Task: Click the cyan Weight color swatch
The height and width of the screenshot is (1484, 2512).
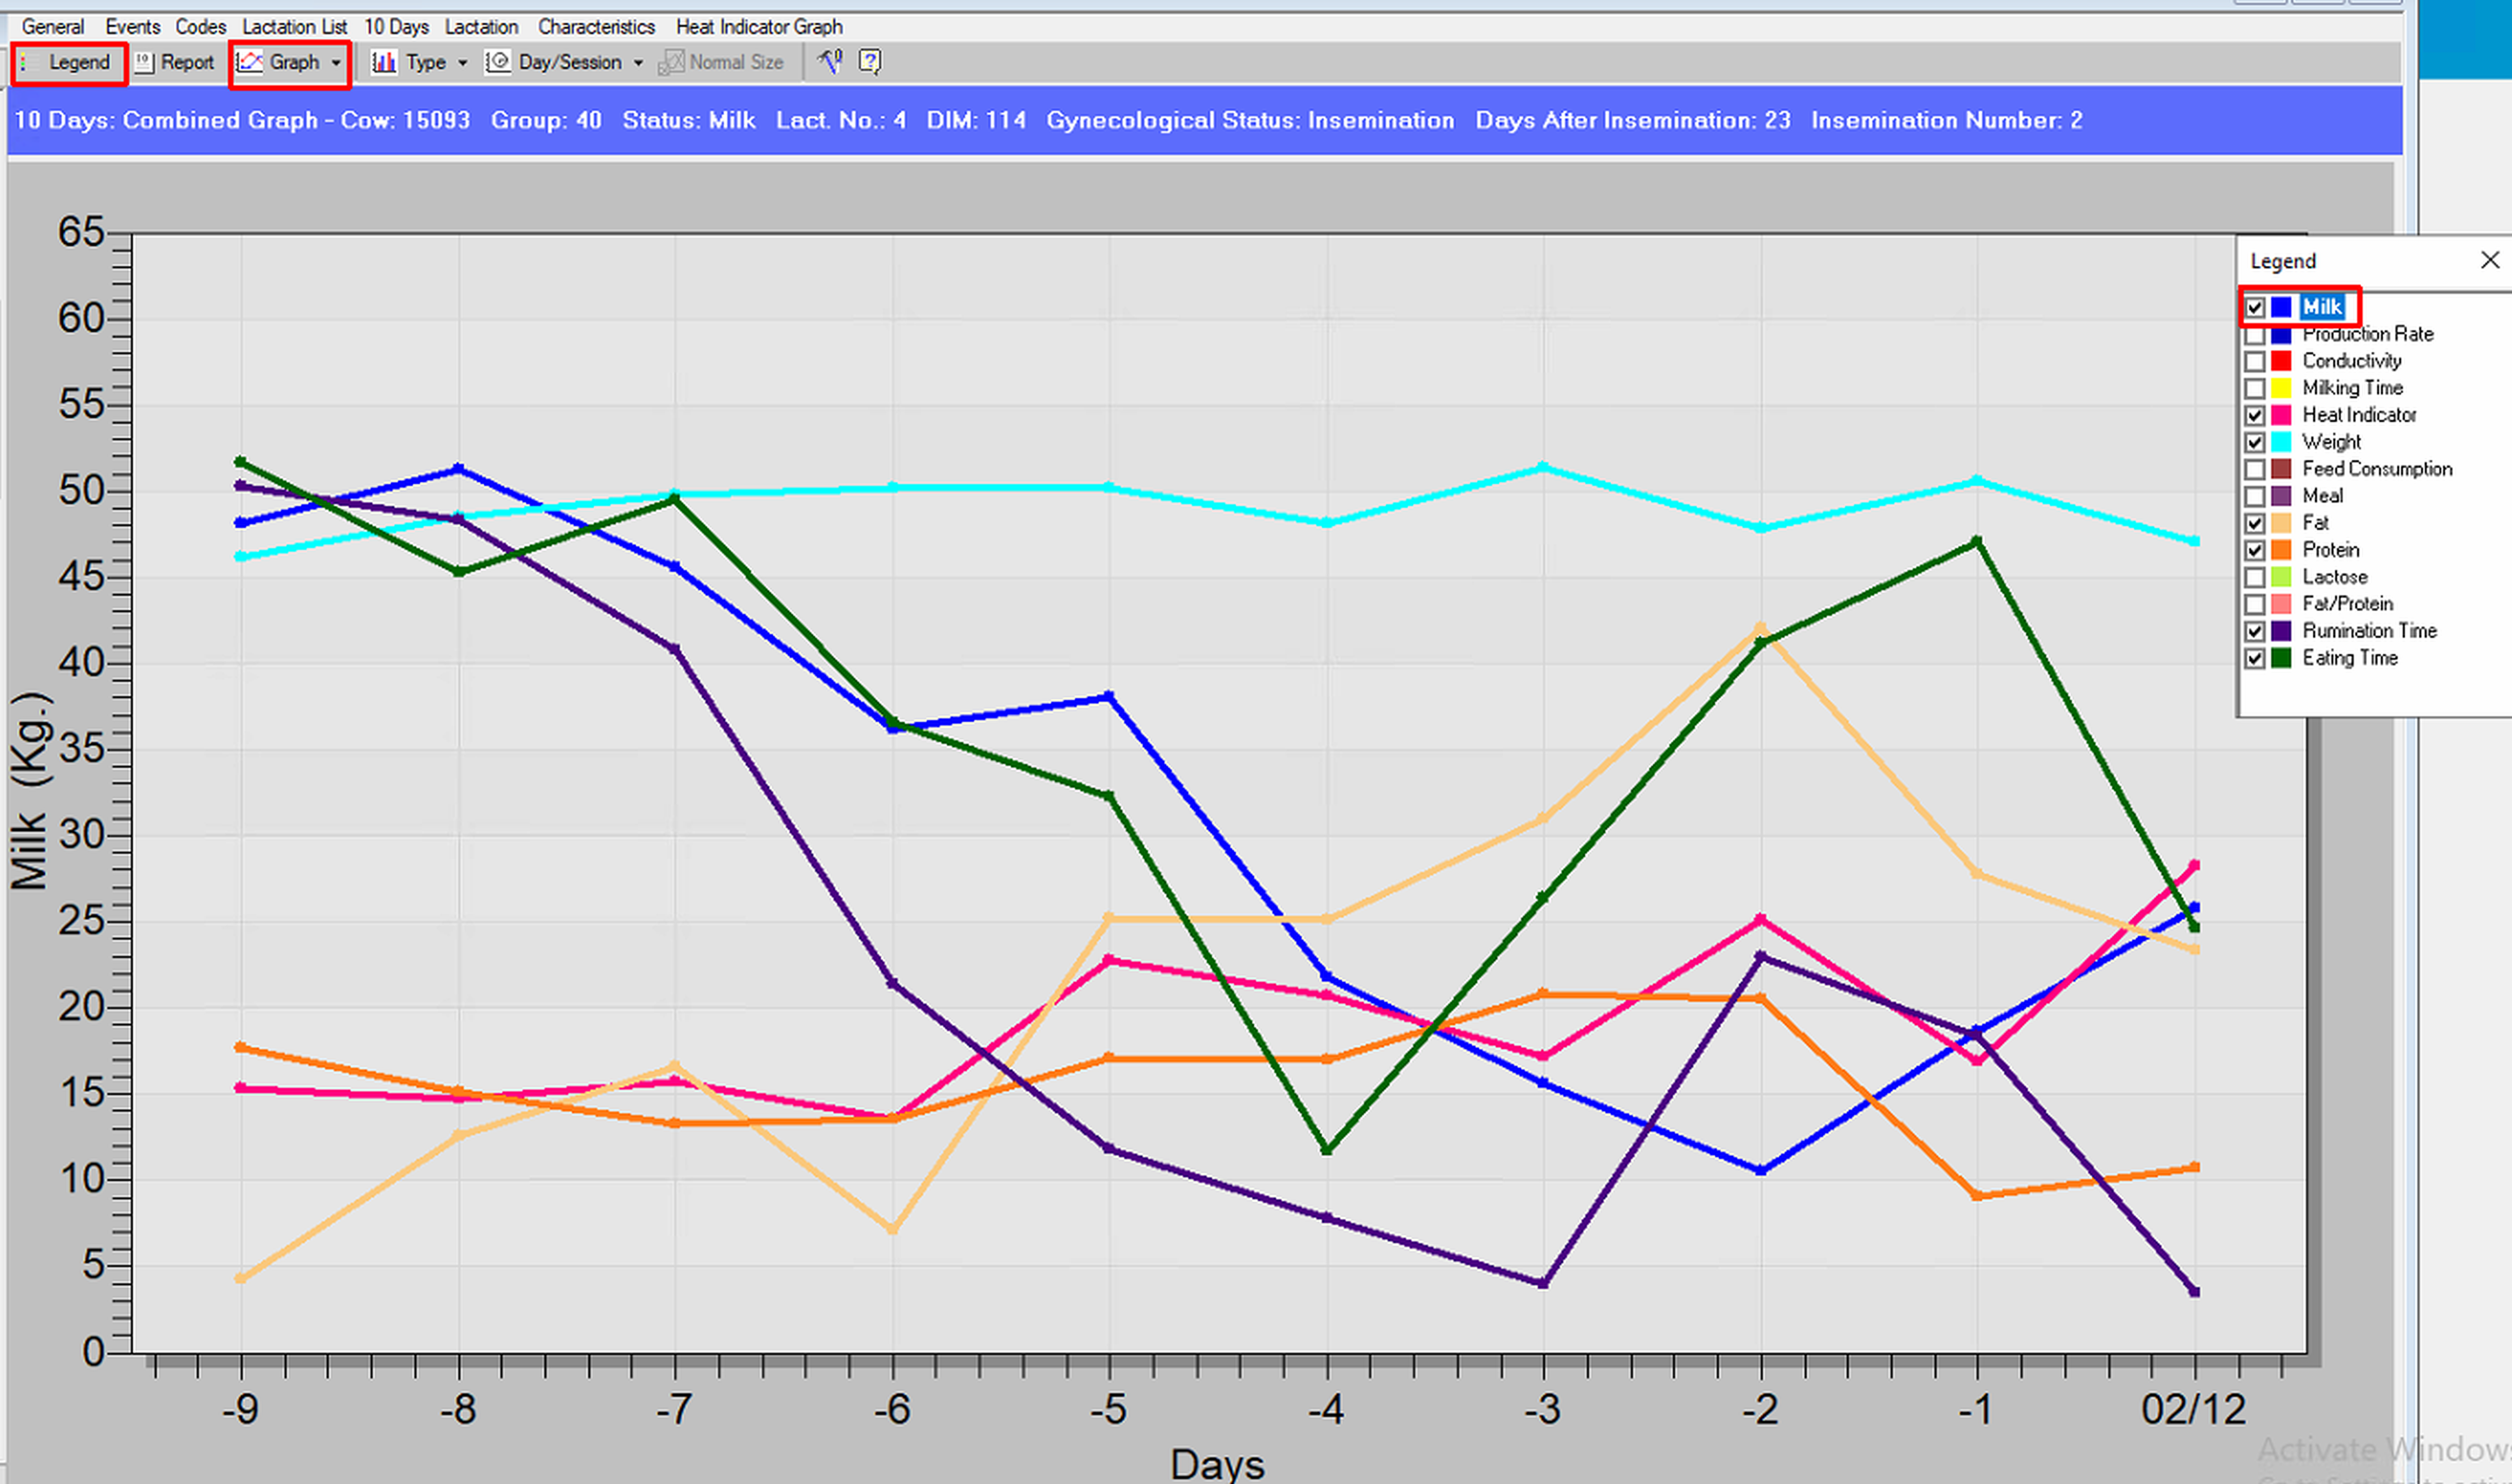Action: point(2281,442)
